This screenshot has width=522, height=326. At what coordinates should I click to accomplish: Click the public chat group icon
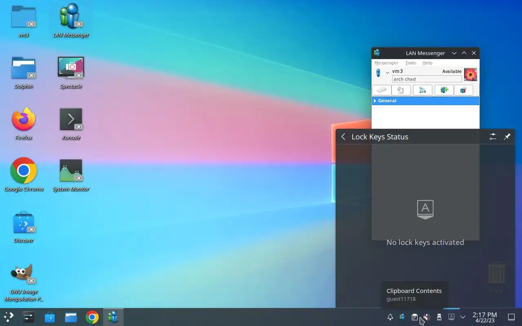pyautogui.click(x=463, y=90)
